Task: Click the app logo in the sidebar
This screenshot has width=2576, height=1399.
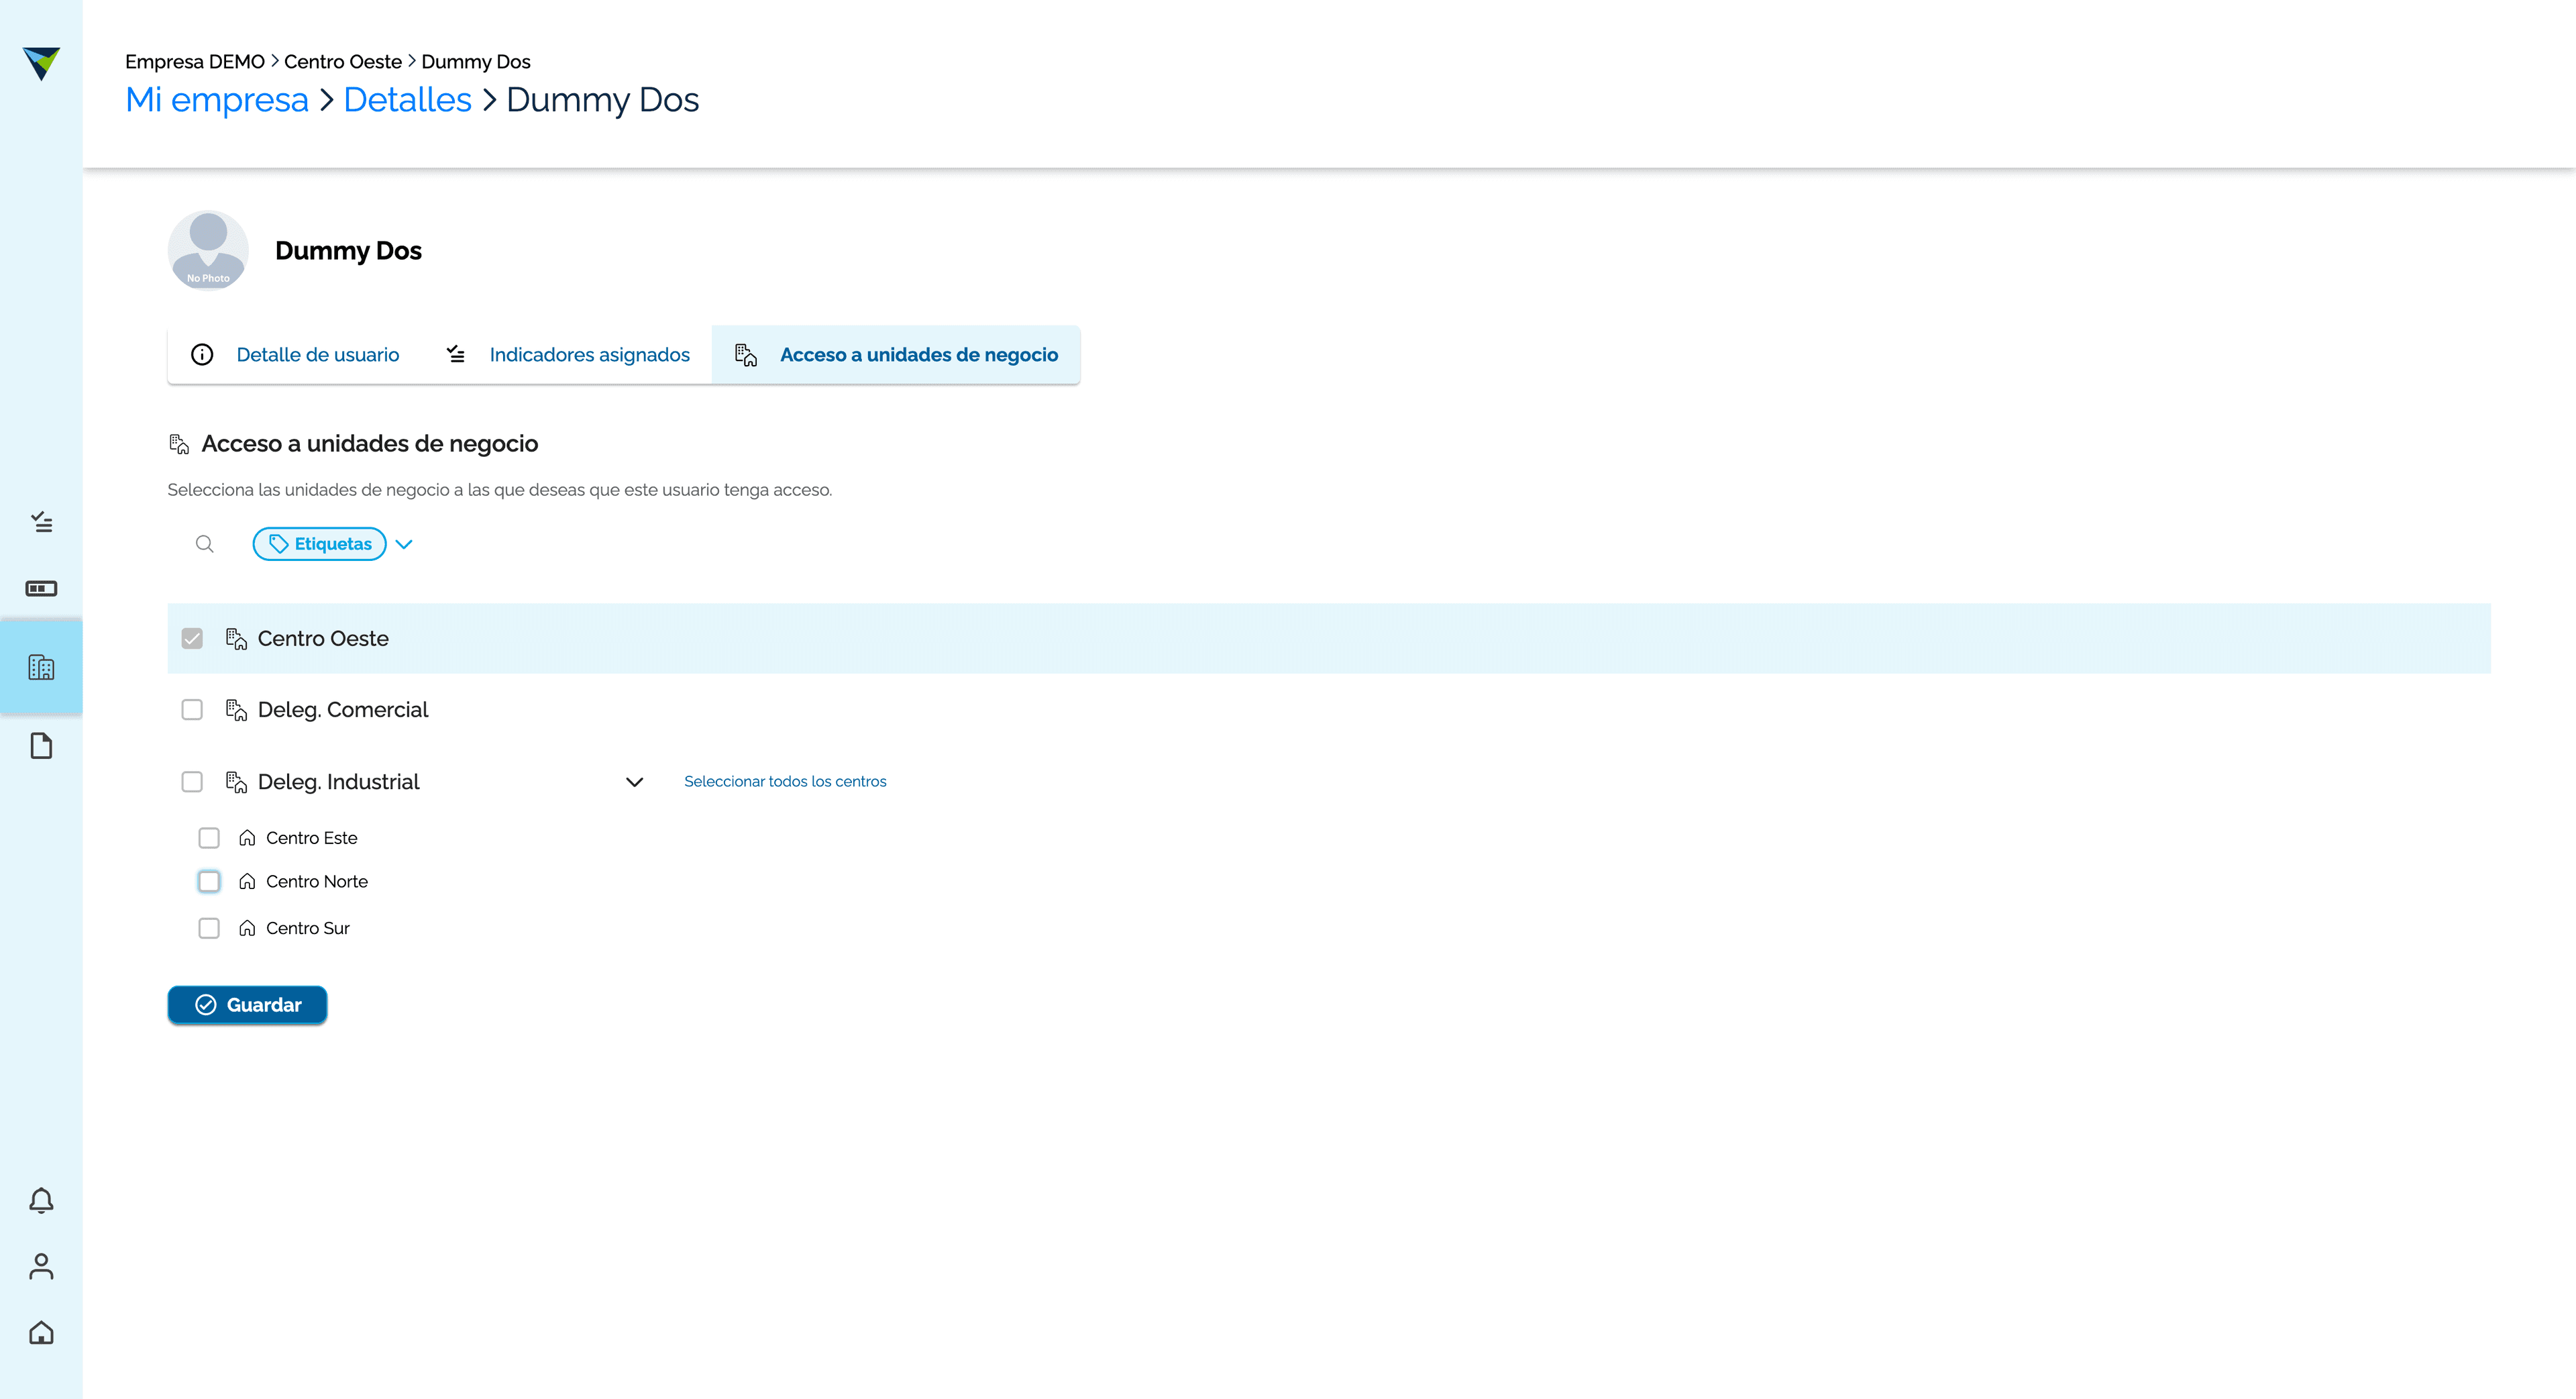Action: click(x=41, y=63)
